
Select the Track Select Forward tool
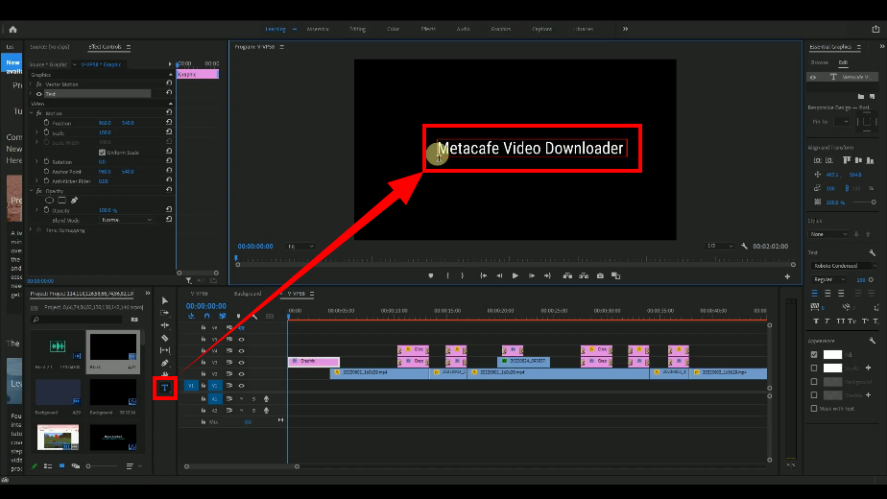pos(164,312)
